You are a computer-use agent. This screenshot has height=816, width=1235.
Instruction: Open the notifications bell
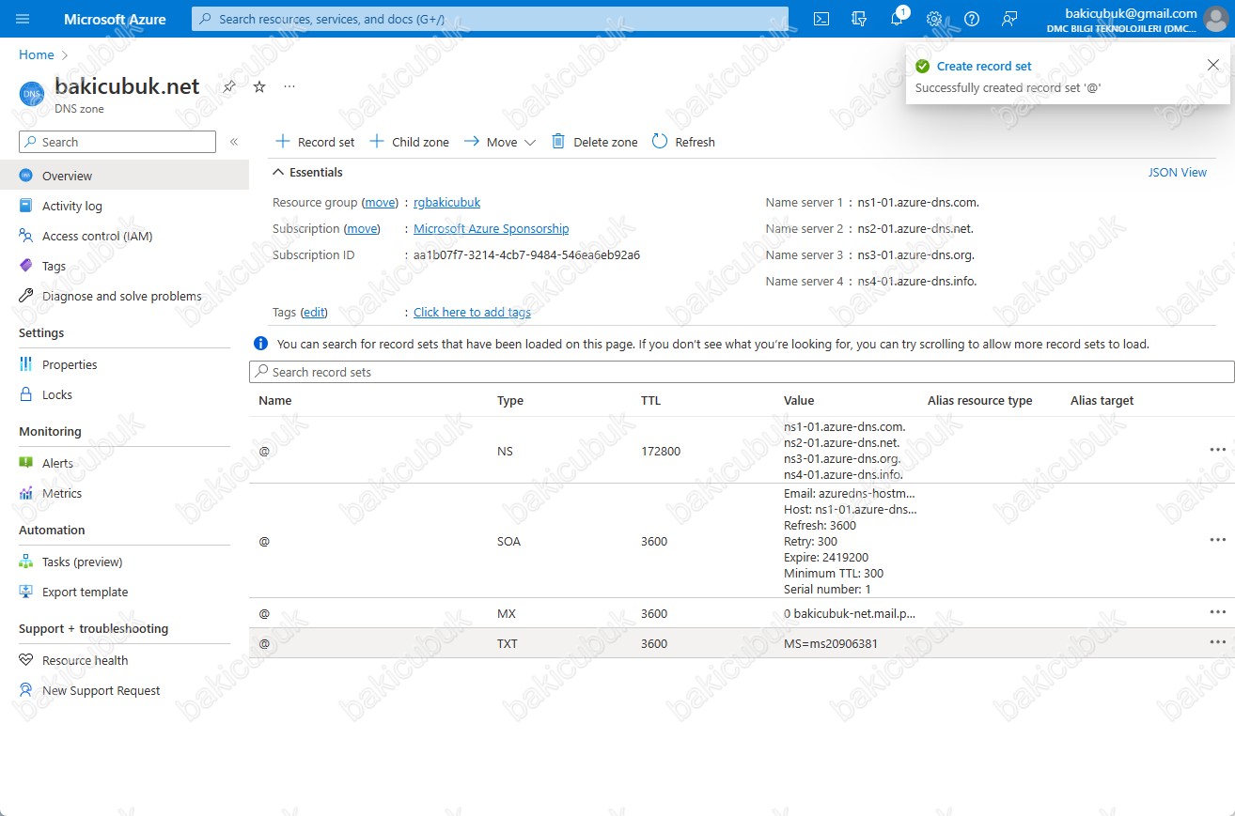coord(897,19)
